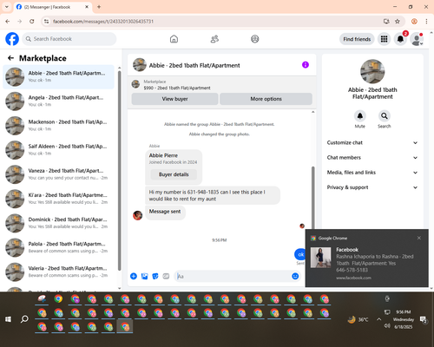Open Windows taskbar search
434x347 pixels.
[x=24, y=319]
